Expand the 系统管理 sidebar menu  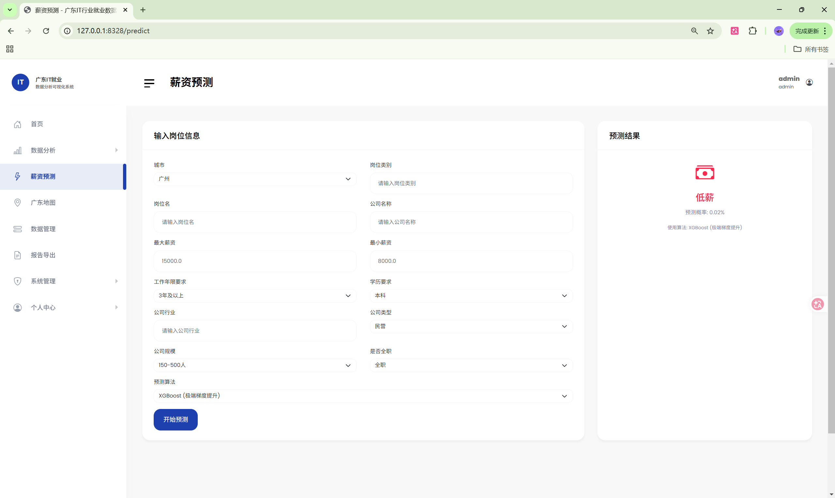[116, 281]
